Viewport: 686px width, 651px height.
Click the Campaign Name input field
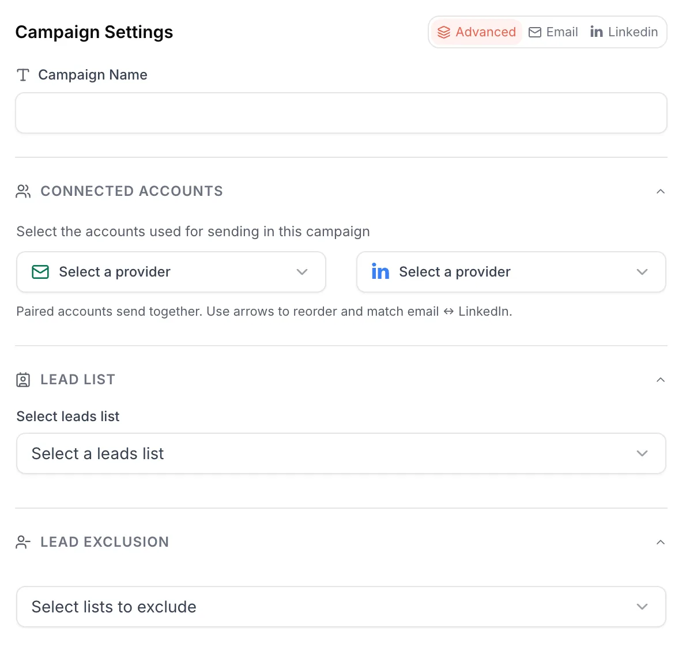pyautogui.click(x=341, y=113)
